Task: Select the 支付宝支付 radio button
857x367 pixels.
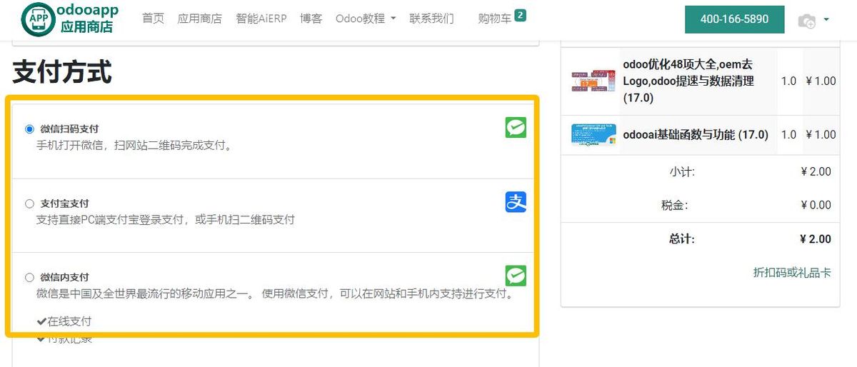Action: click(x=29, y=203)
